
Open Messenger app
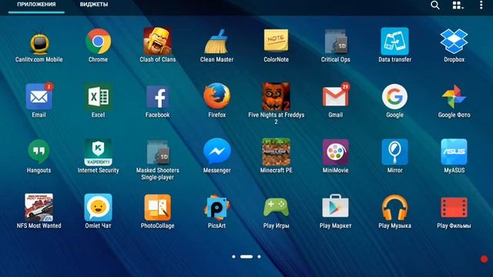[216, 152]
